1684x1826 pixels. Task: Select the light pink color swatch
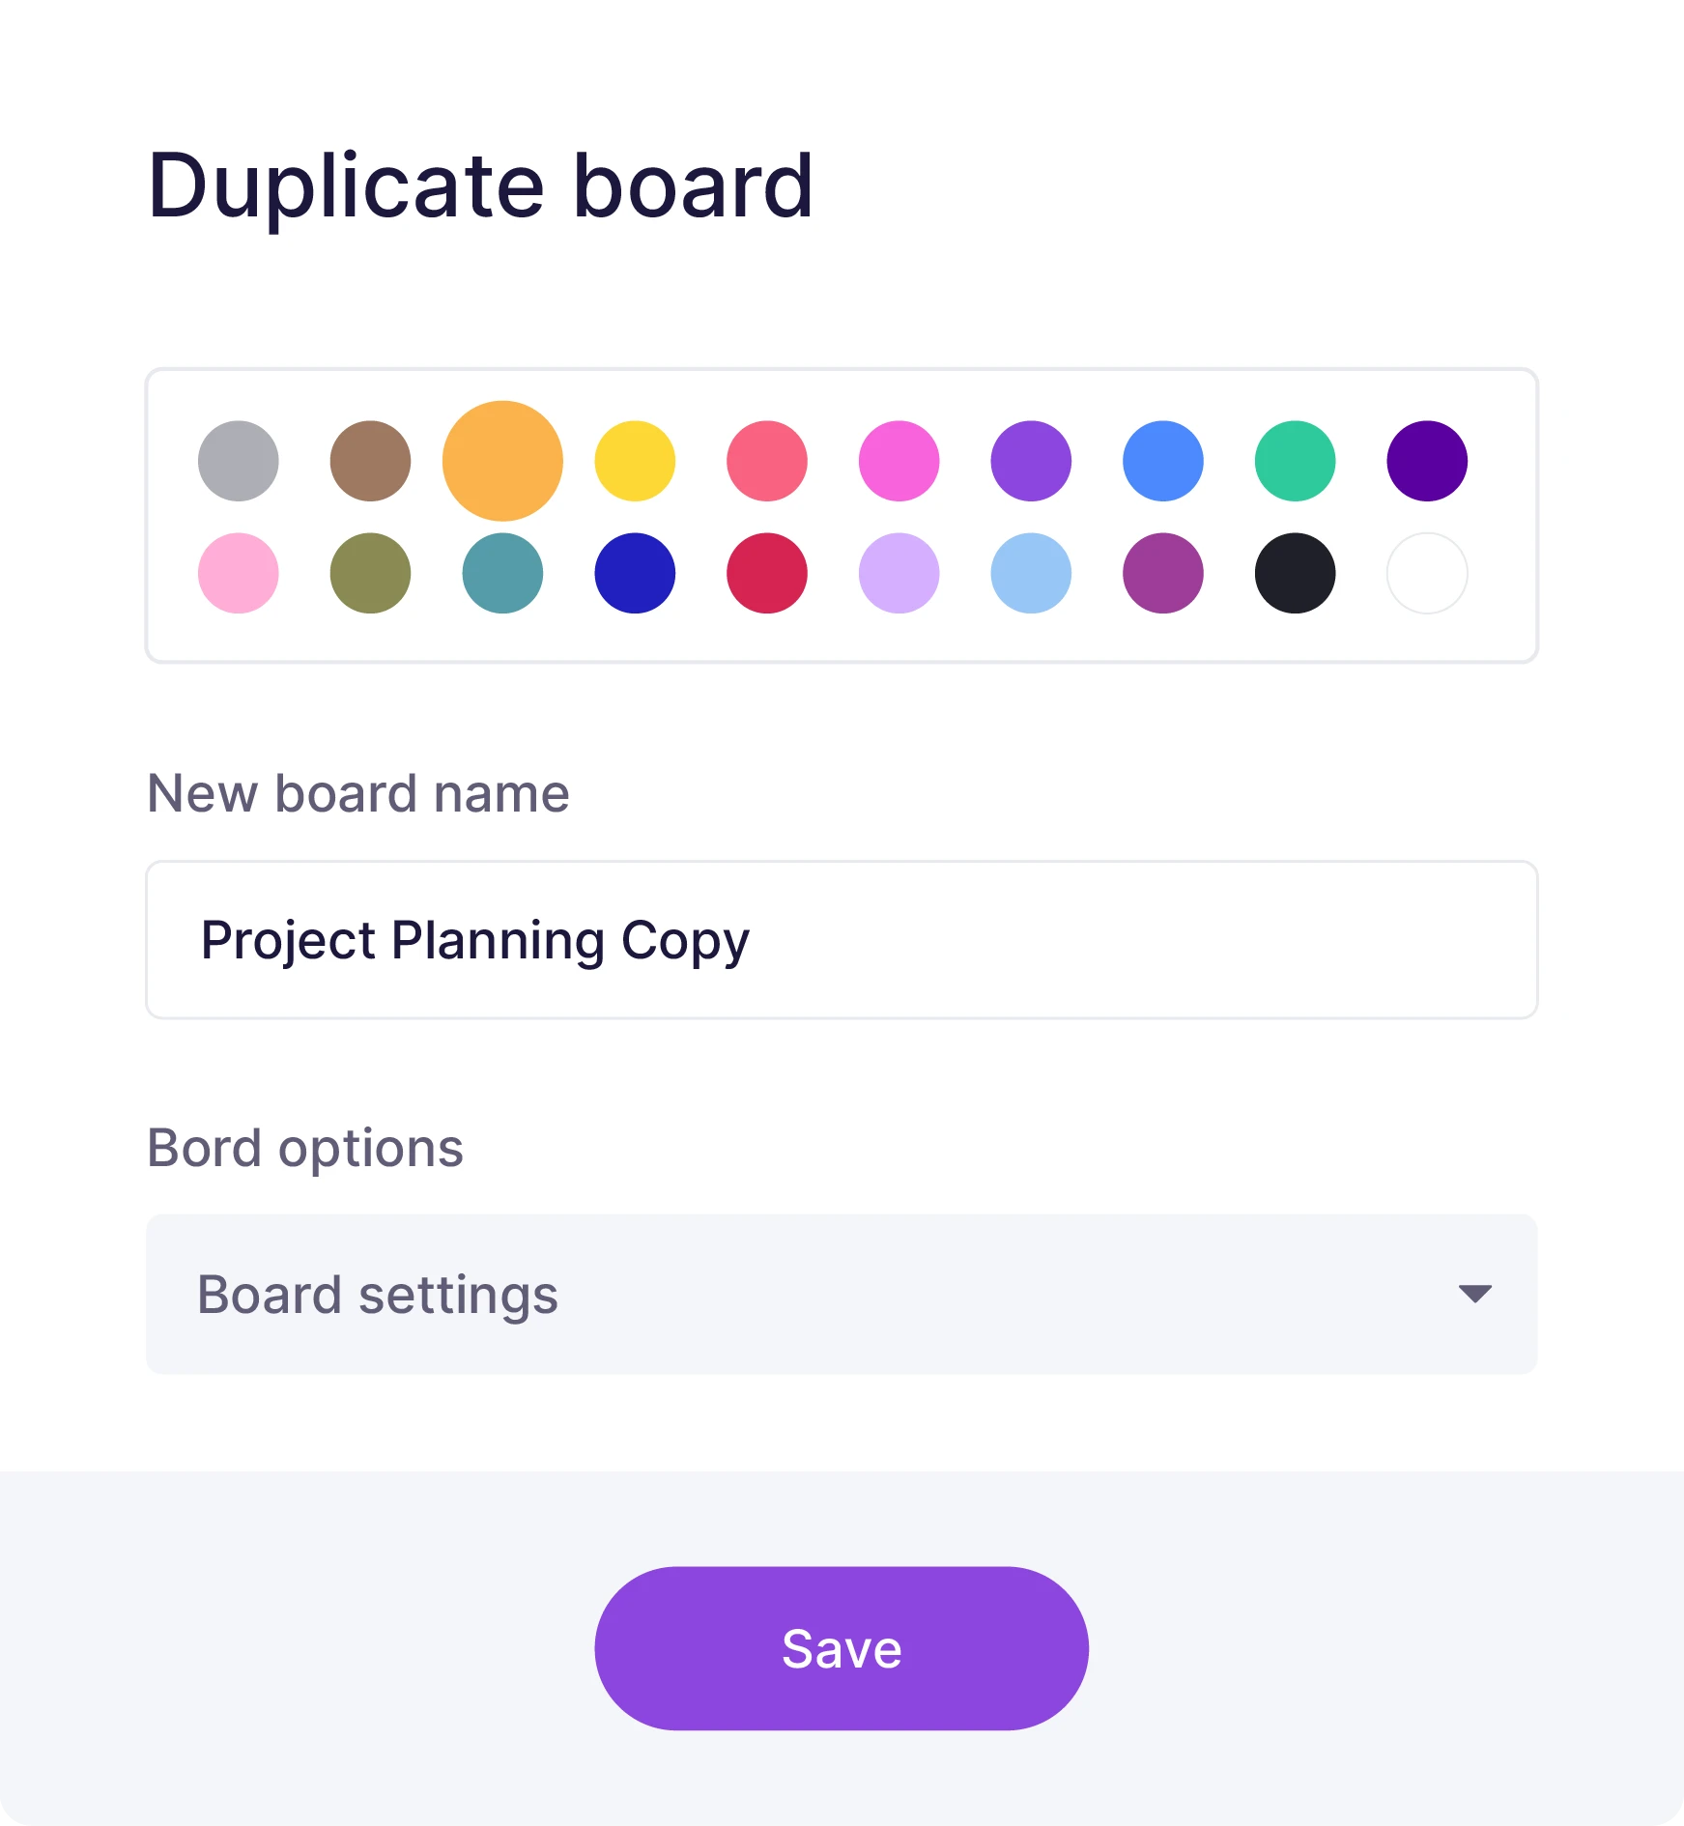[x=238, y=573]
